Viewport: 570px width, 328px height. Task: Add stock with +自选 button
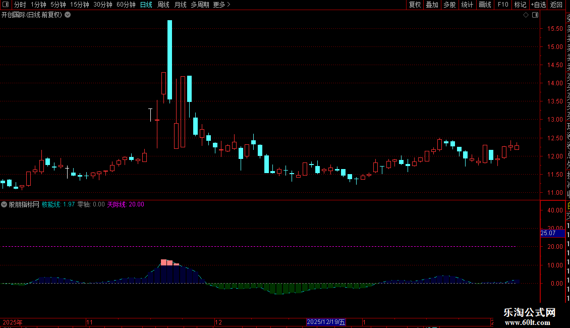point(538,5)
